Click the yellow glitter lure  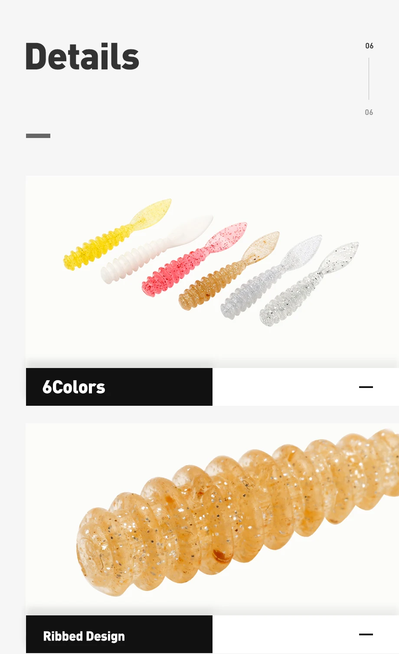click(x=116, y=235)
